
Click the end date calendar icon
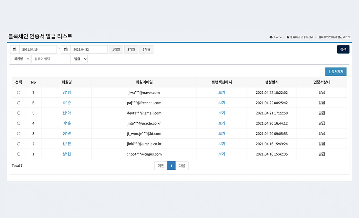[x=66, y=49]
